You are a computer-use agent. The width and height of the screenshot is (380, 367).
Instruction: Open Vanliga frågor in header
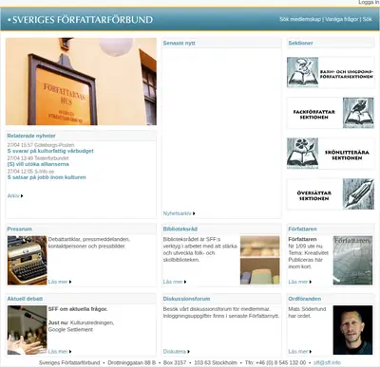click(x=342, y=19)
